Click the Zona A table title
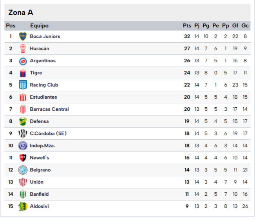 pos(21,13)
